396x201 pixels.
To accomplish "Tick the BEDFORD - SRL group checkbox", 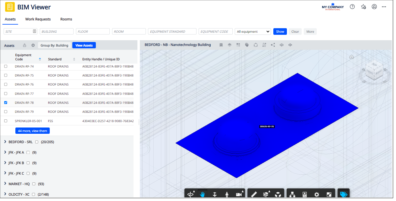I will (x=37, y=142).
